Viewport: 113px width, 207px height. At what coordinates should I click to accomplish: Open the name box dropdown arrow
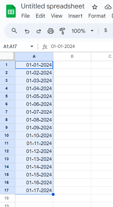[32, 46]
